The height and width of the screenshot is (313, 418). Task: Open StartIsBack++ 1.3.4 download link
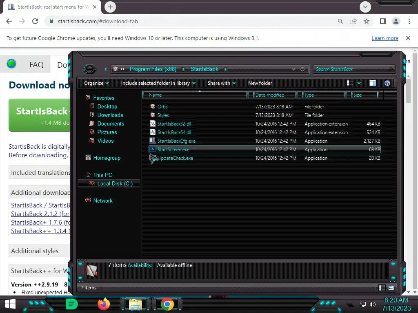point(40,231)
